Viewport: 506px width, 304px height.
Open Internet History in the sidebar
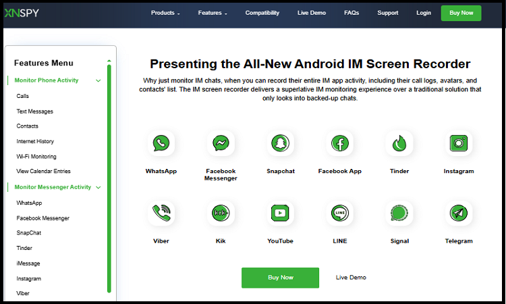[x=35, y=141]
